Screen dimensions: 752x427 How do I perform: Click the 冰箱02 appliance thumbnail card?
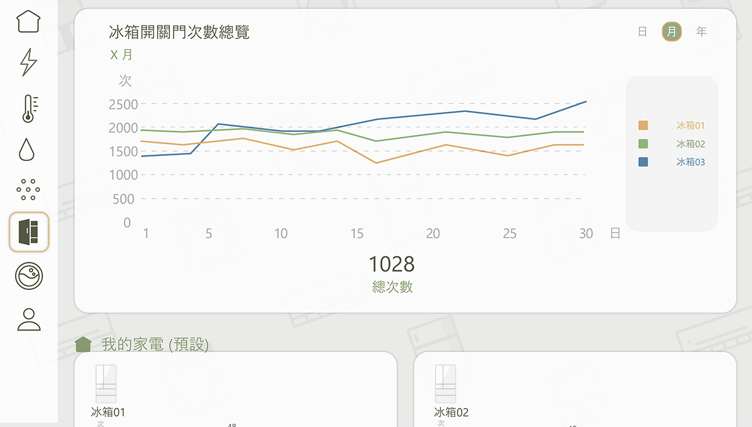click(x=445, y=384)
